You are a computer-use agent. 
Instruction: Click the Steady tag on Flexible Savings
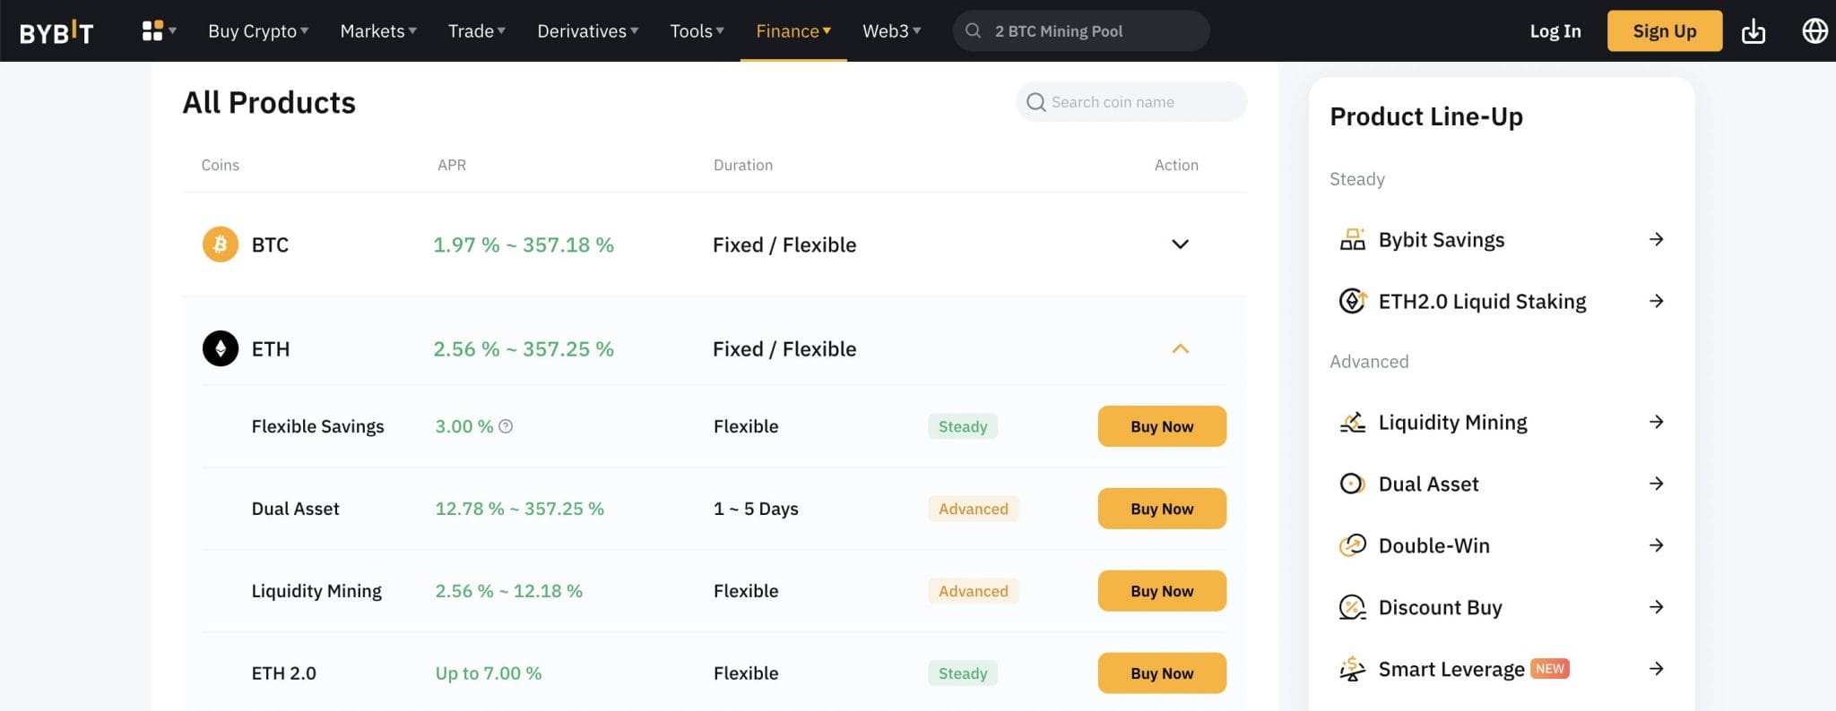click(x=963, y=427)
